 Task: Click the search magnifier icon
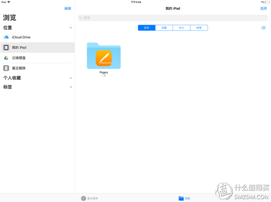click(81, 18)
